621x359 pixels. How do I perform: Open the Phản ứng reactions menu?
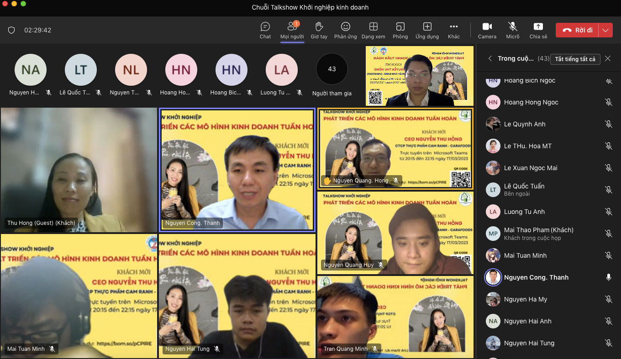346,30
